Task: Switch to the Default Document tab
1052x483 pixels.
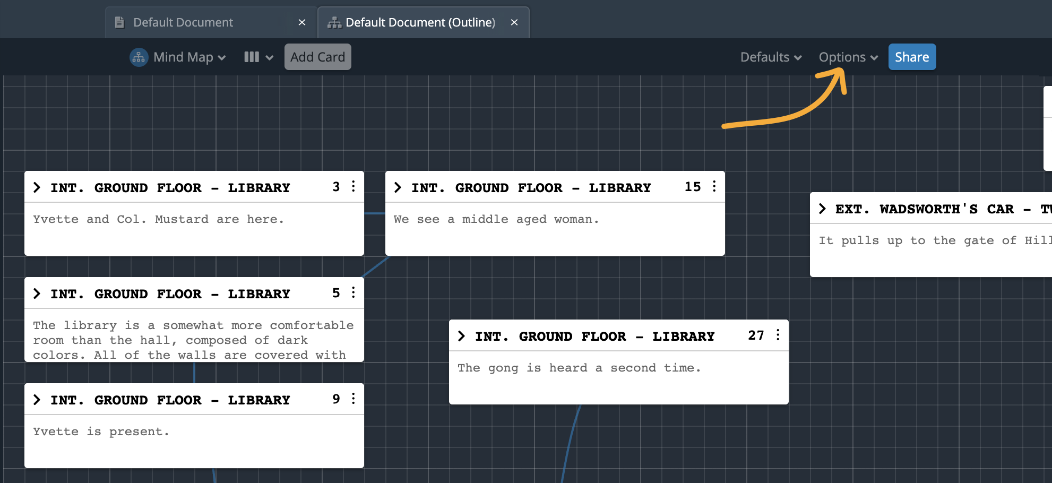Action: (183, 22)
